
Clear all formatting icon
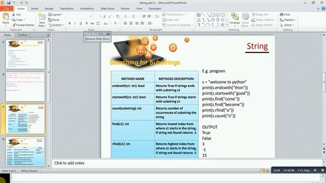(x=118, y=16)
